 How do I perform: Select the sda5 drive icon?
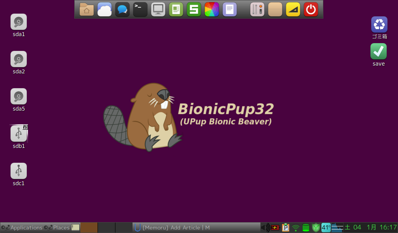(x=19, y=96)
